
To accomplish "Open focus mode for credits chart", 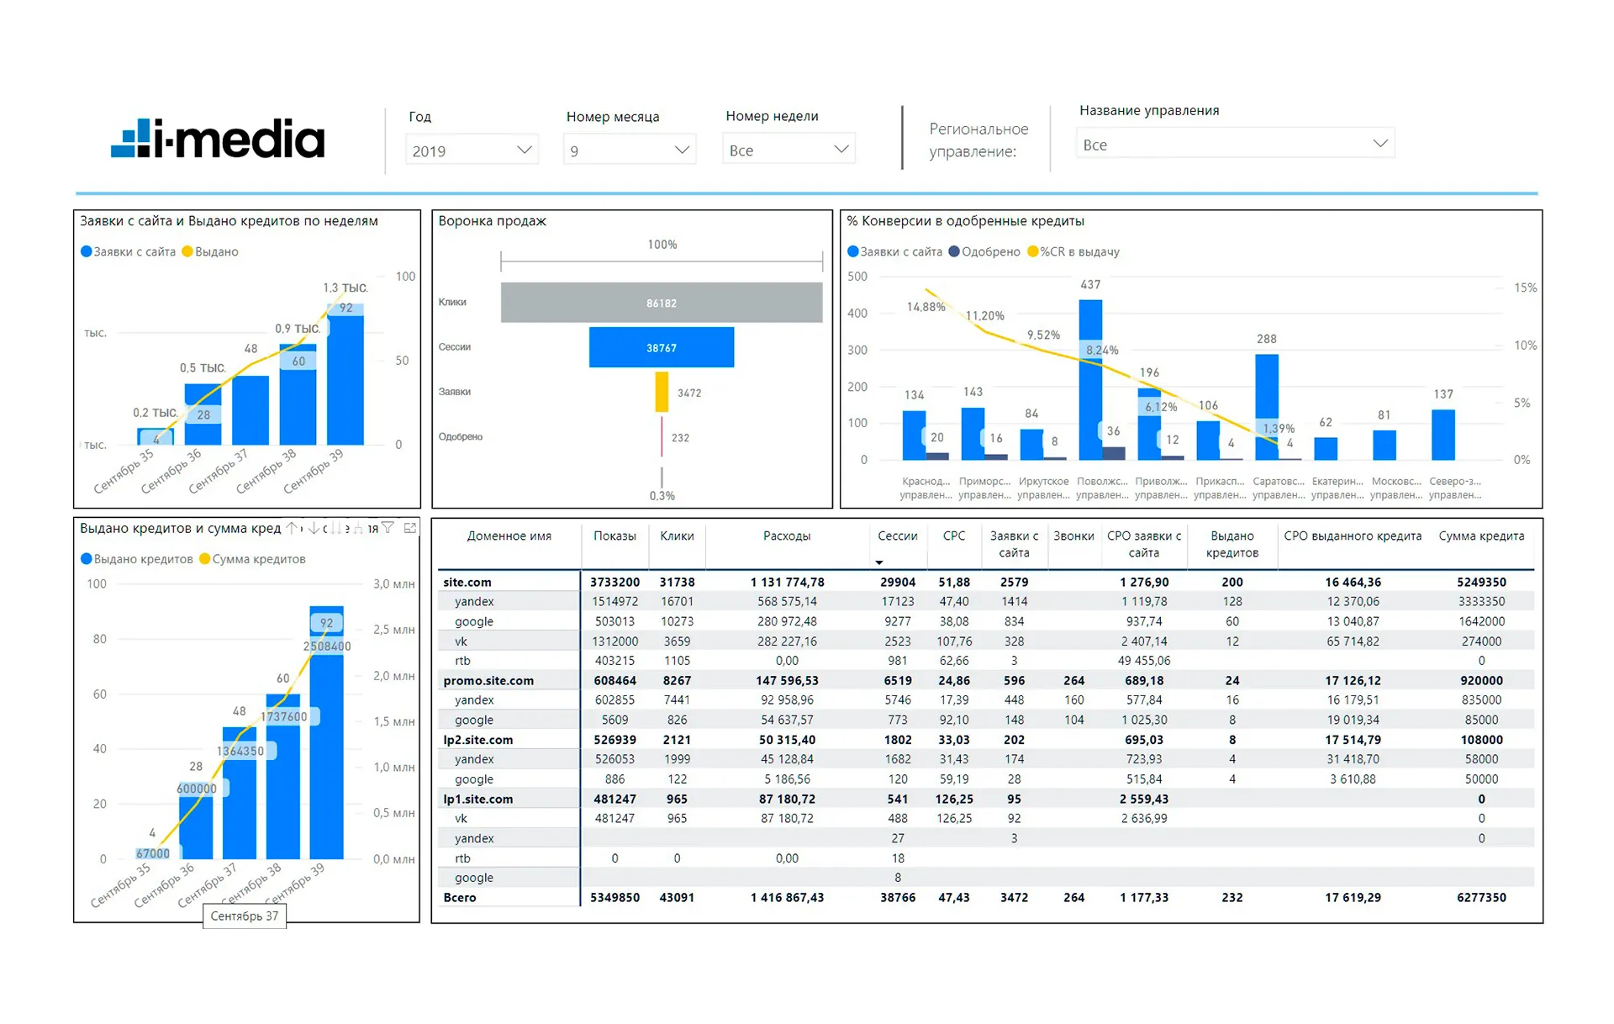I will pos(409,528).
